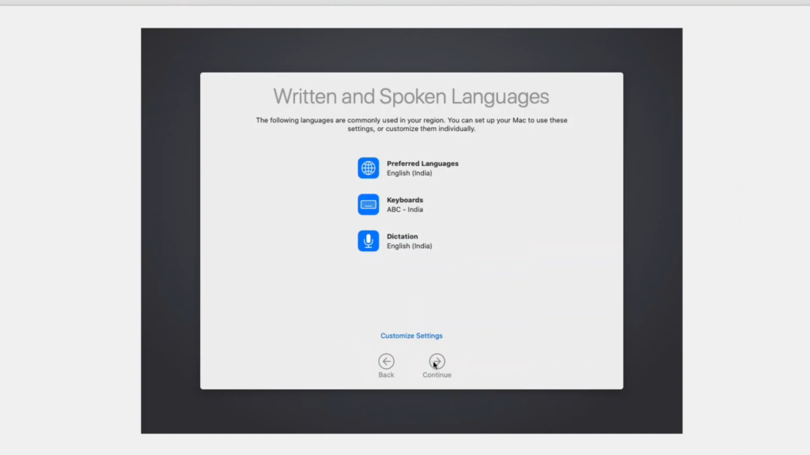
Task: Click the dark background around the setup panel
Action: (170, 237)
